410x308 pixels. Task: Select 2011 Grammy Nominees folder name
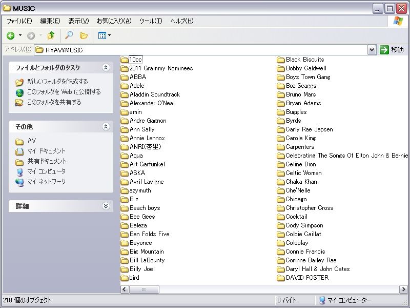161,68
